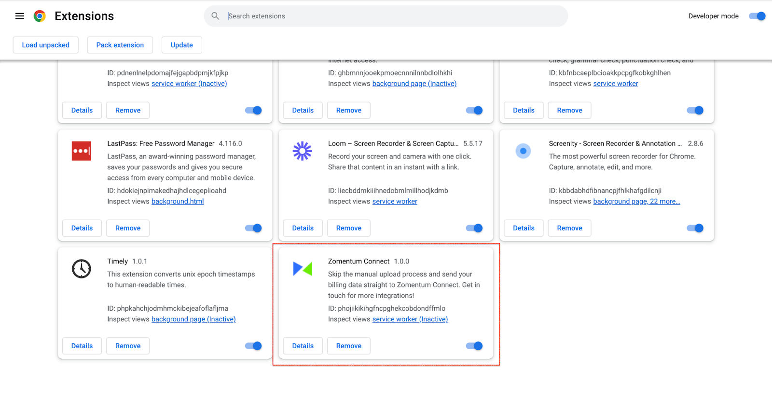772x393 pixels.
Task: Click the Chrome logo icon
Action: coord(40,16)
